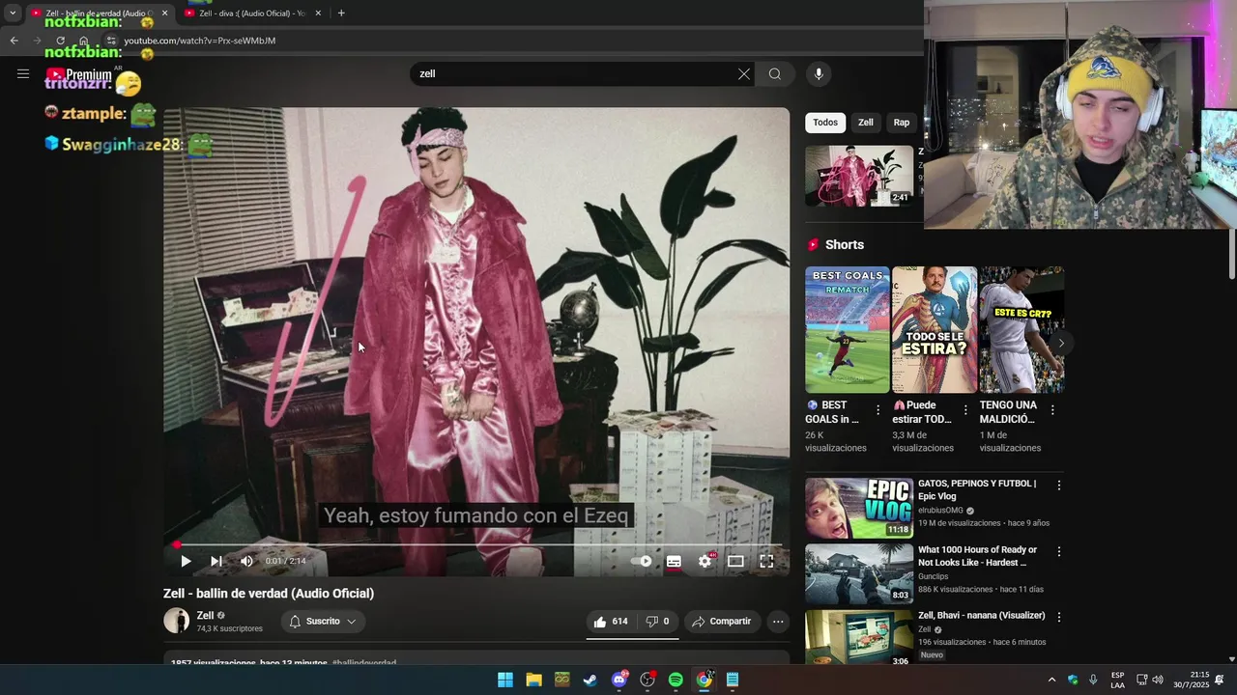Open more actions menu beside Compartir

[x=778, y=622]
